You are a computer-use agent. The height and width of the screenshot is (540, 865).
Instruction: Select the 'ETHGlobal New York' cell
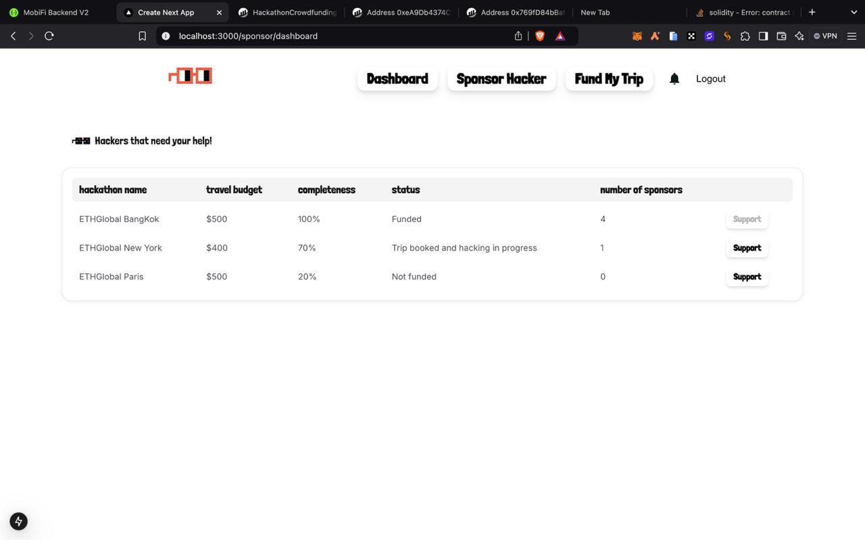[120, 248]
